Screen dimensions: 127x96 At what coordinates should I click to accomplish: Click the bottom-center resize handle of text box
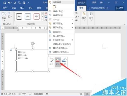(33, 71)
